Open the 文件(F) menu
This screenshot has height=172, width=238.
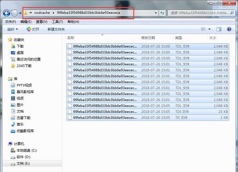(10, 22)
